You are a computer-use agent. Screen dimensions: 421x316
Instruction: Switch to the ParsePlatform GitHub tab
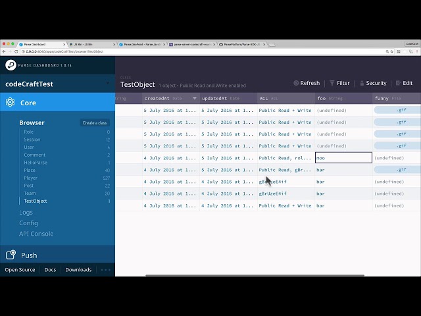coord(242,44)
